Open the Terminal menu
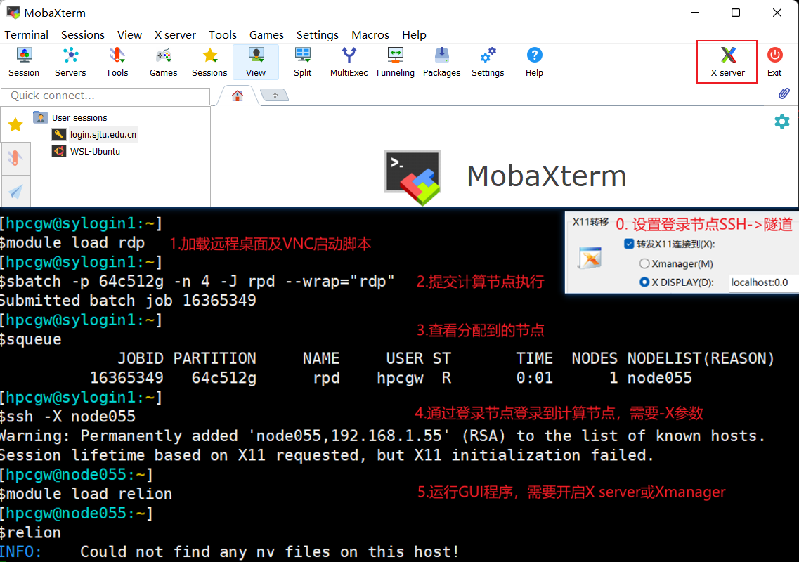The width and height of the screenshot is (799, 562). 27,34
